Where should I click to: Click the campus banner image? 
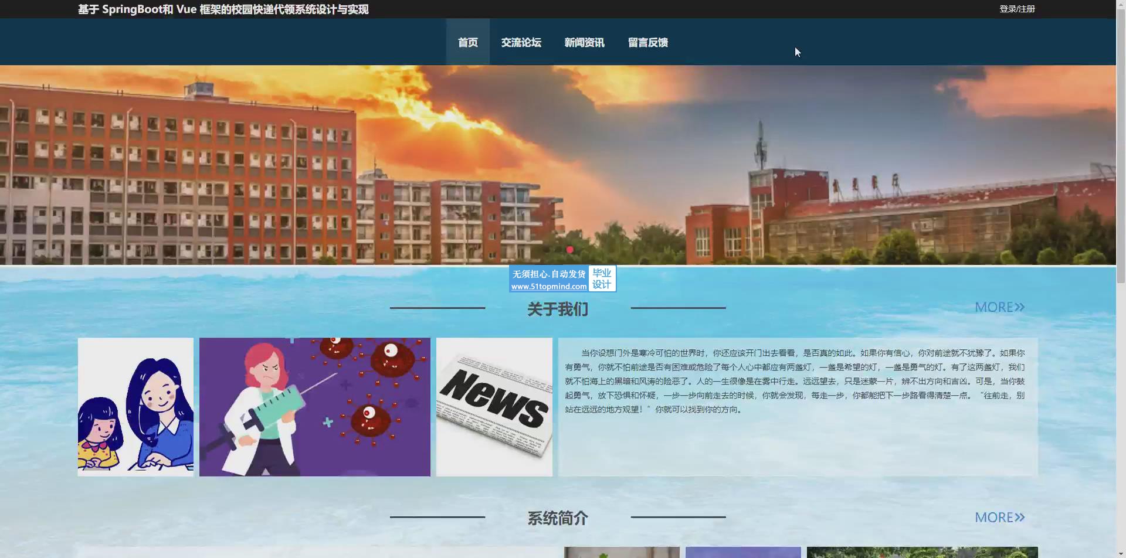tap(558, 165)
